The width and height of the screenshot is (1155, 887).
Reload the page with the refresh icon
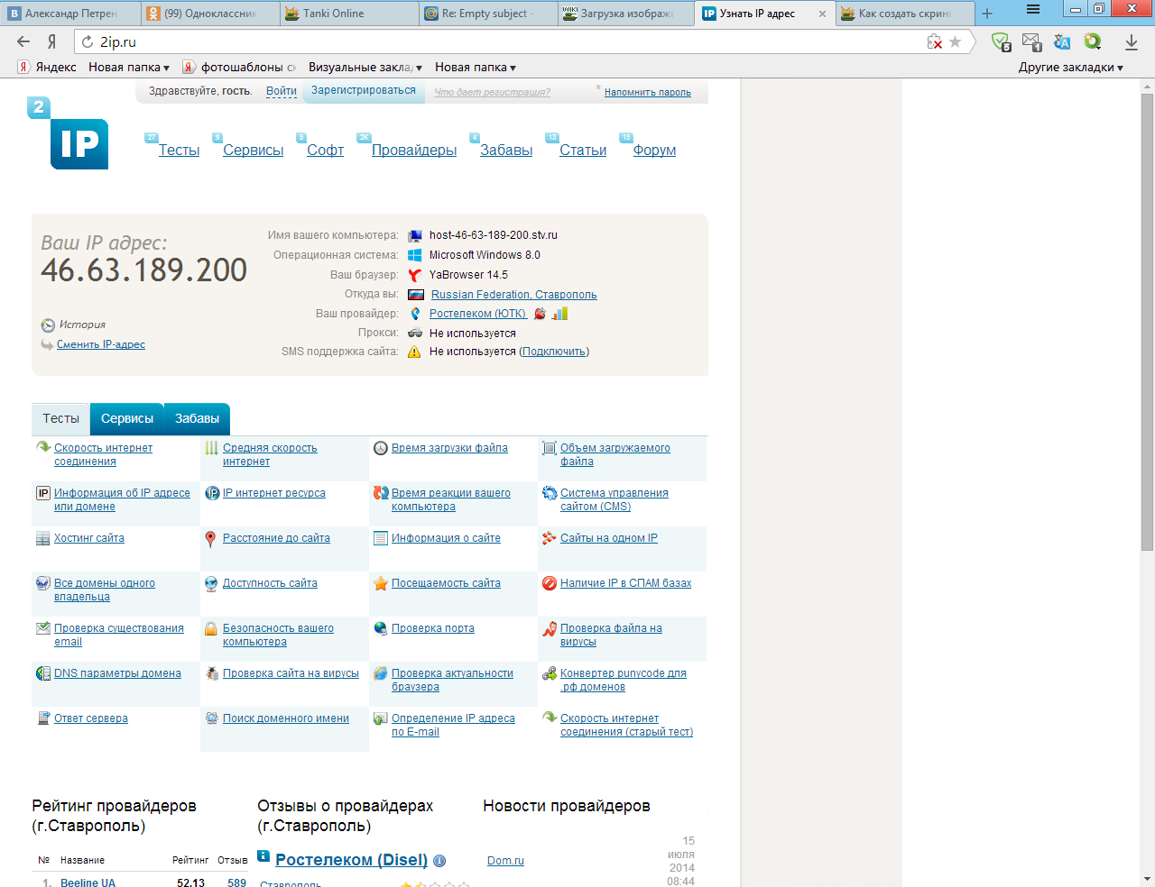pyautogui.click(x=88, y=41)
